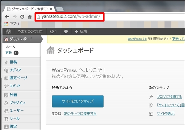Open the 投稿 posts menu
Screen dimensions: 185x130
13,62
